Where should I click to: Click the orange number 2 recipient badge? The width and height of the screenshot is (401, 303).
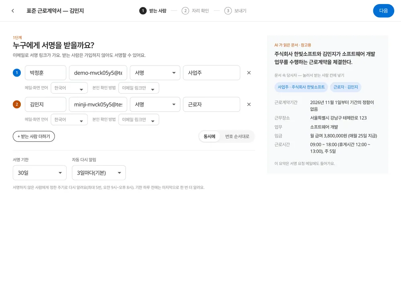17,104
